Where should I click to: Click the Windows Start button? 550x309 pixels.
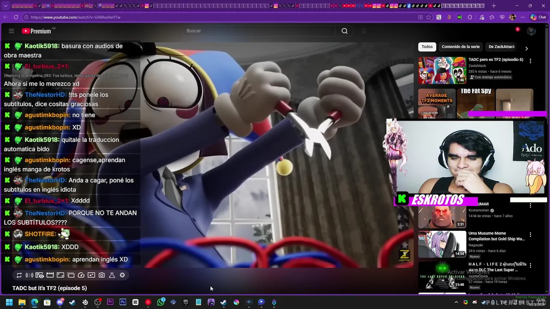(9, 302)
